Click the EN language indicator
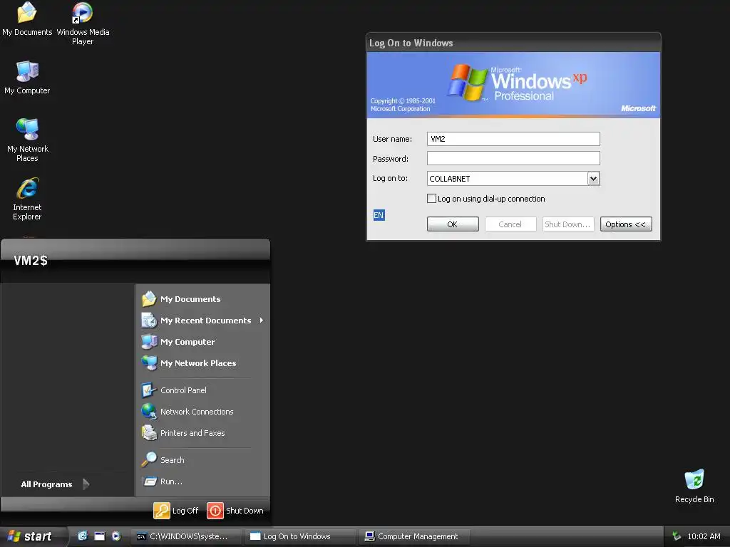The height and width of the screenshot is (547, 730). (379, 215)
